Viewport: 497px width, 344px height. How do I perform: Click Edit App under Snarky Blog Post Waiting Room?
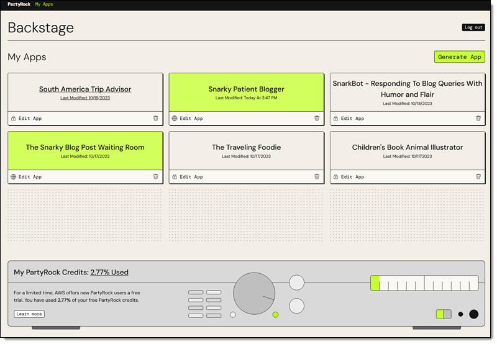[30, 177]
